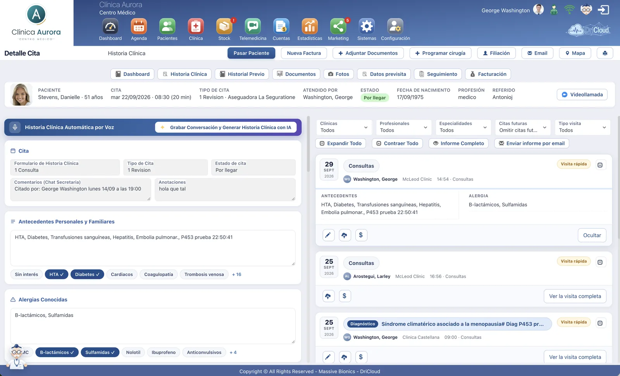Open the Estadísticas chart icon
Image resolution: width=620 pixels, height=376 pixels.
tap(310, 26)
